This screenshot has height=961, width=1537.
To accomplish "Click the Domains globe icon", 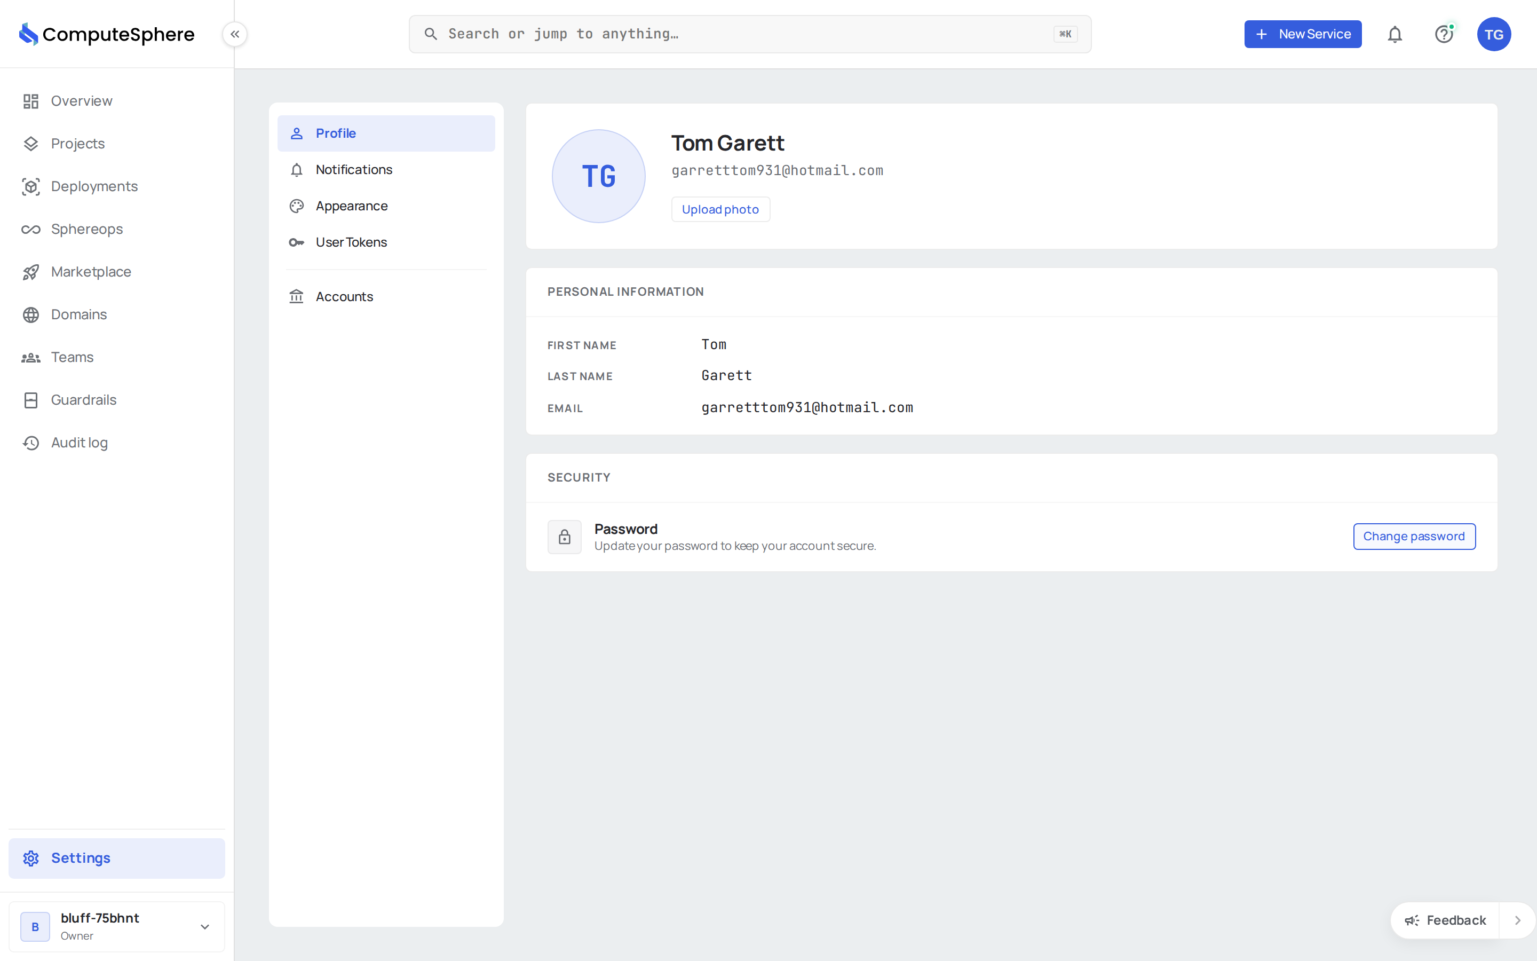I will pyautogui.click(x=30, y=314).
